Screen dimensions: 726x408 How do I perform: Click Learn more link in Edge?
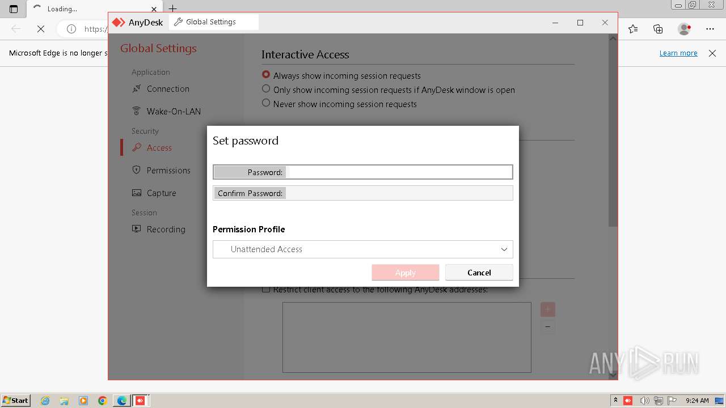678,53
